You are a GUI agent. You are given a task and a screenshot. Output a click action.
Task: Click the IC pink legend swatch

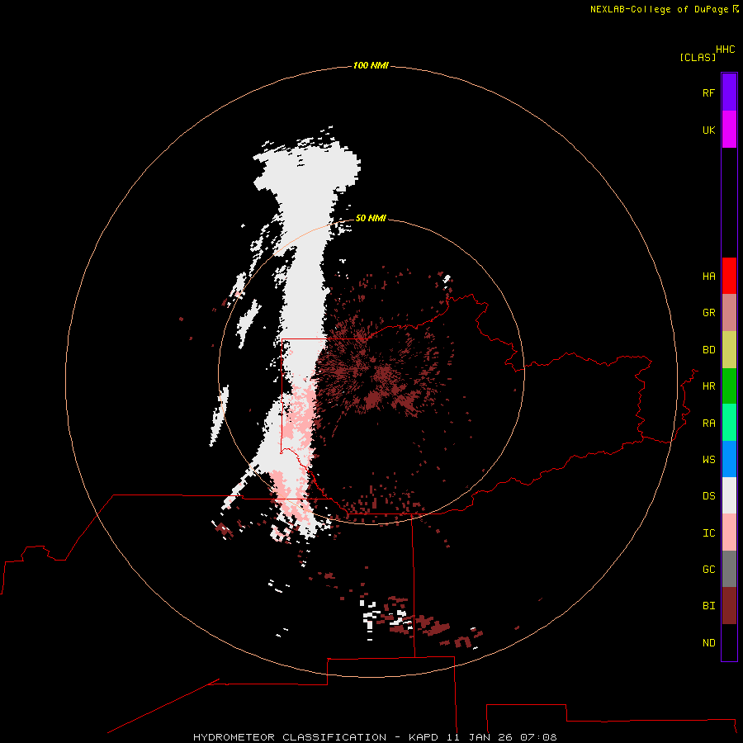[x=729, y=532]
